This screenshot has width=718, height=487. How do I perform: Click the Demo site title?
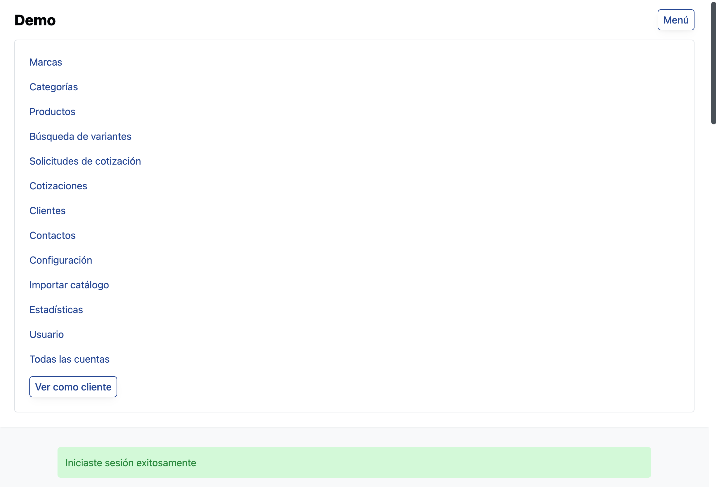35,20
